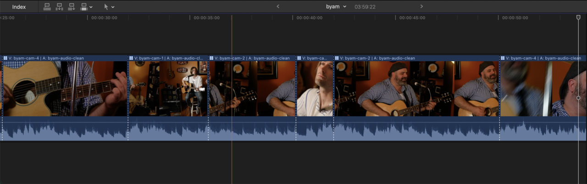Image resolution: width=587 pixels, height=184 pixels.
Task: Click the 00:00:50:00 ruler mark
Action: (515, 18)
